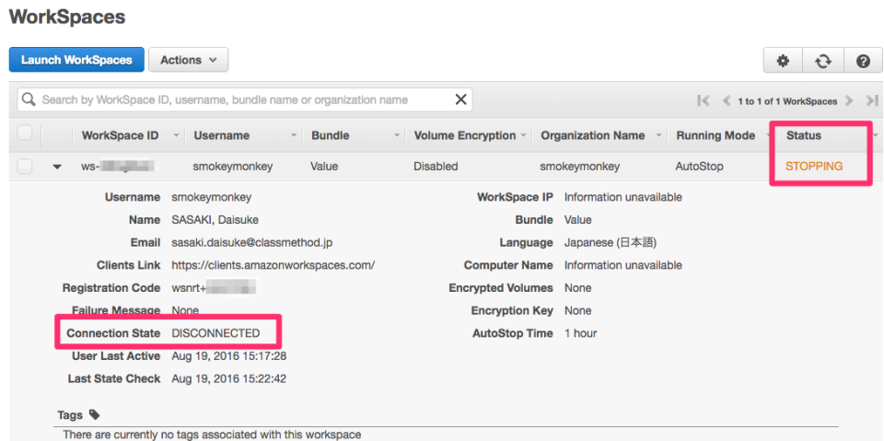Sort by WorkSpace ID column header

(120, 135)
